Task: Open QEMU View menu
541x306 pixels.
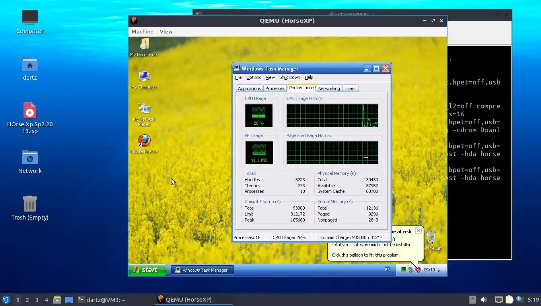Action: [166, 31]
